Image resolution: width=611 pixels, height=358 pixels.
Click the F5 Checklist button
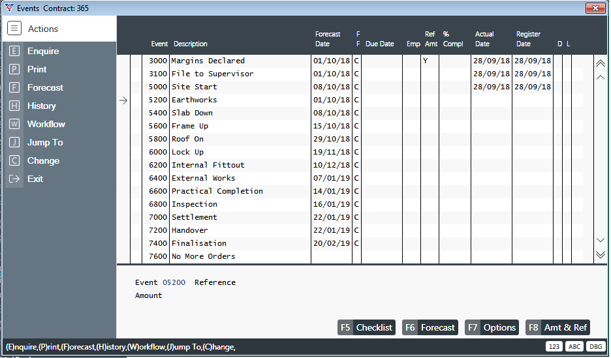click(x=366, y=327)
